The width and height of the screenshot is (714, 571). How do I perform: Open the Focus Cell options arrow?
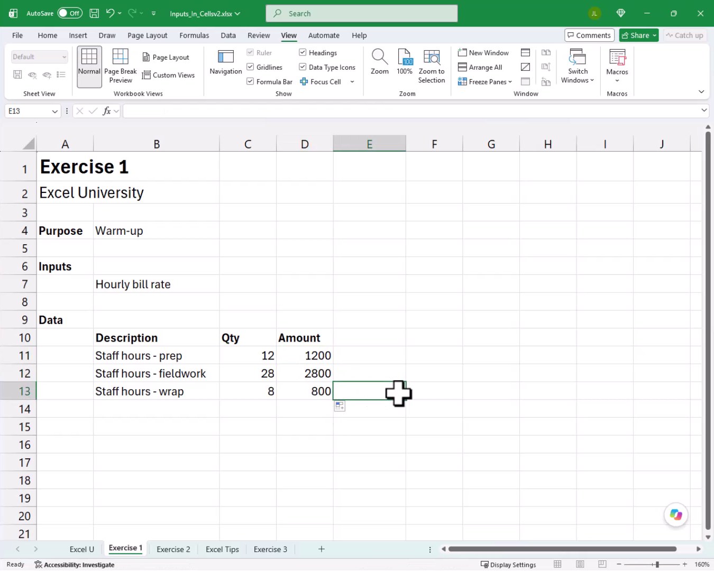352,81
